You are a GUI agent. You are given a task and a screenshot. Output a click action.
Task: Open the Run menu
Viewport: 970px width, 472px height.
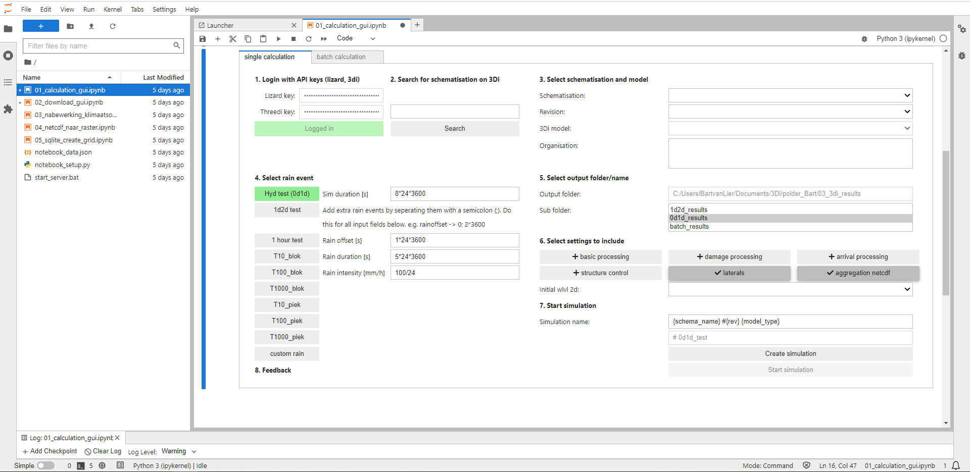point(89,9)
